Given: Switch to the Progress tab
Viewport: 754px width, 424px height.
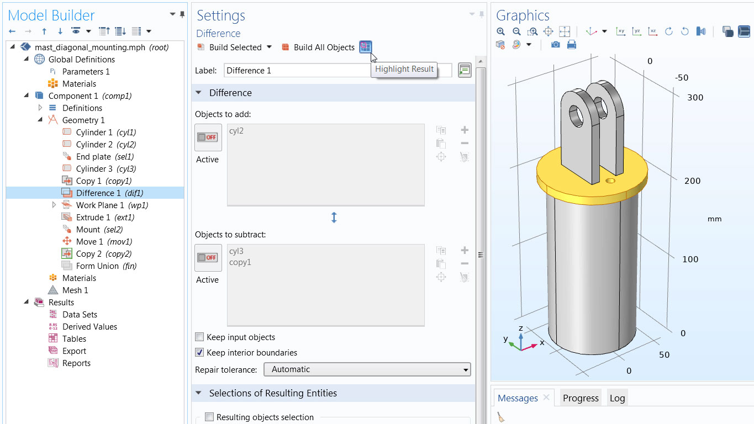Looking at the screenshot, I should tap(580, 398).
